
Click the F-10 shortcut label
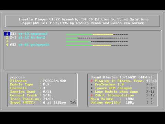pos(151,88)
